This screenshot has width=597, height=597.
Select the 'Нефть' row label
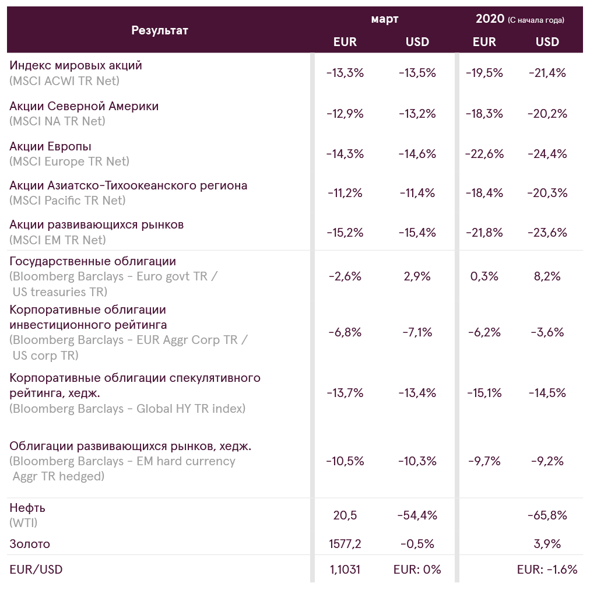point(27,508)
